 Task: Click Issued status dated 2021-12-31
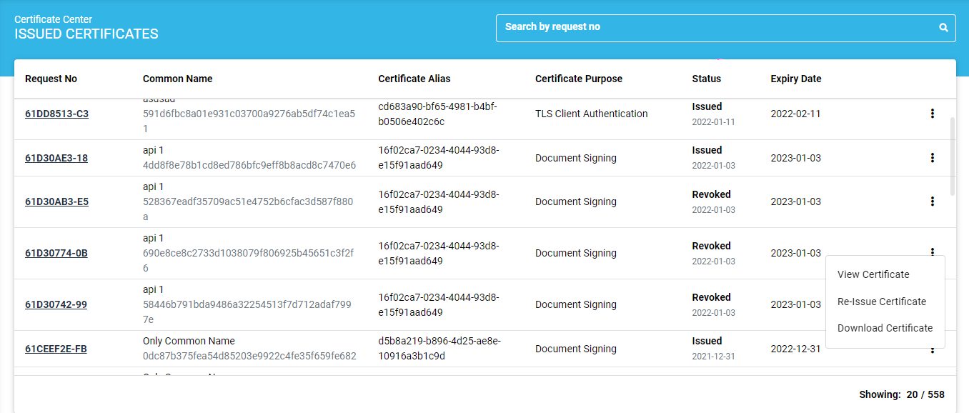tap(707, 341)
